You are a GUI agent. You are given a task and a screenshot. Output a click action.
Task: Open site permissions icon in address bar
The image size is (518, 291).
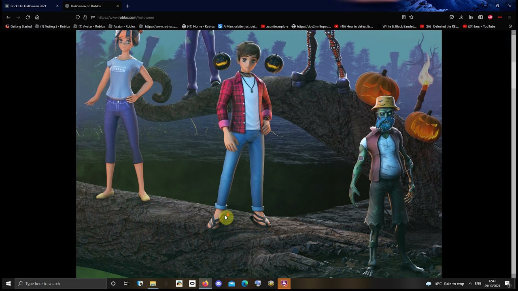[x=93, y=17]
